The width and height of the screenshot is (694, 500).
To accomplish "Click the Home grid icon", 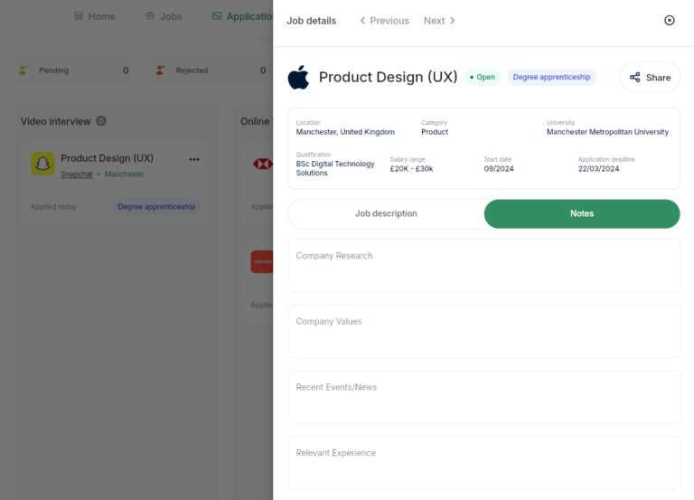I will click(x=79, y=16).
